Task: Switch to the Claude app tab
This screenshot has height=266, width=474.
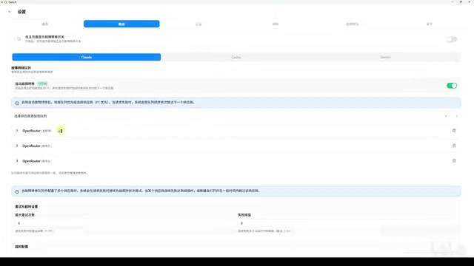Action: pyautogui.click(x=87, y=57)
